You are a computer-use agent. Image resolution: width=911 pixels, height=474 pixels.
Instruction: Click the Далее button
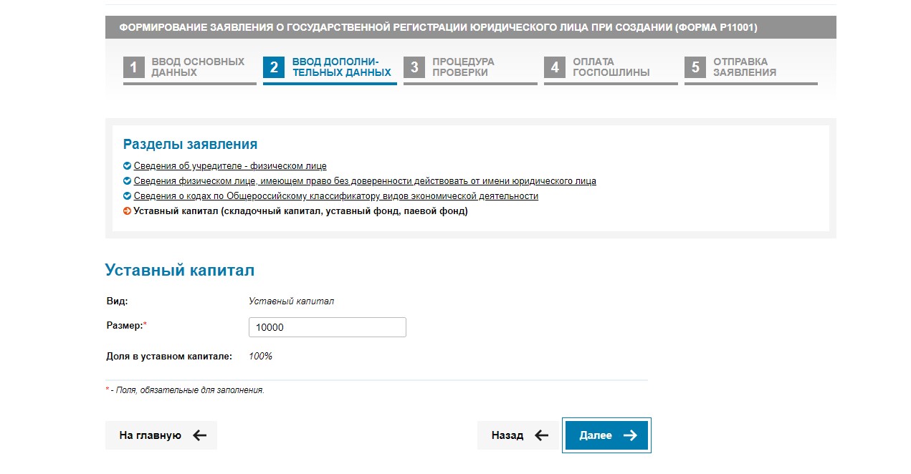606,435
